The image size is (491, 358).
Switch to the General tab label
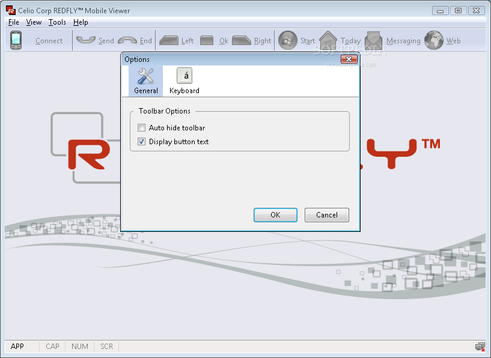(146, 91)
